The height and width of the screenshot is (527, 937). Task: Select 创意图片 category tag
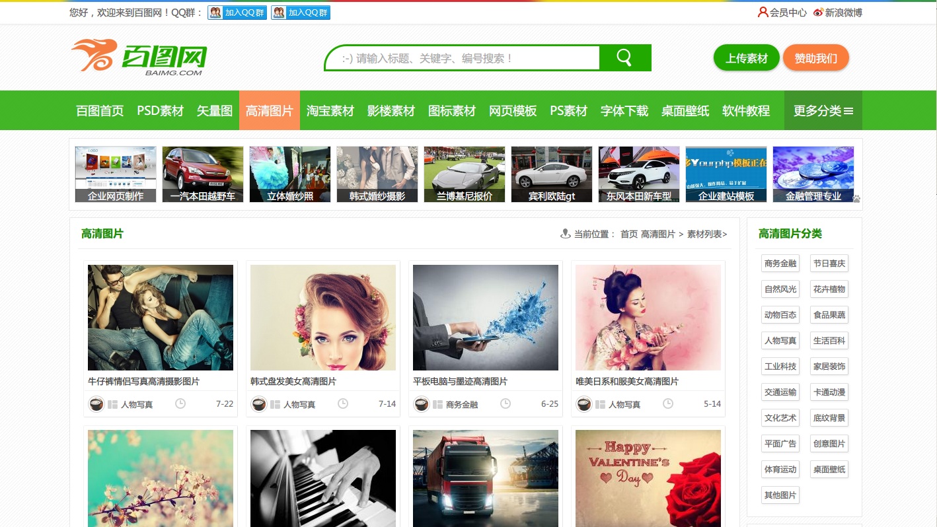coord(829,444)
